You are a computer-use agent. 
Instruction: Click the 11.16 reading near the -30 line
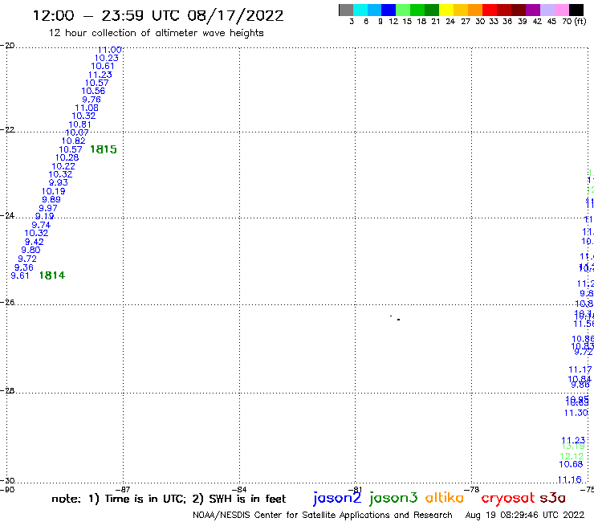pyautogui.click(x=570, y=480)
